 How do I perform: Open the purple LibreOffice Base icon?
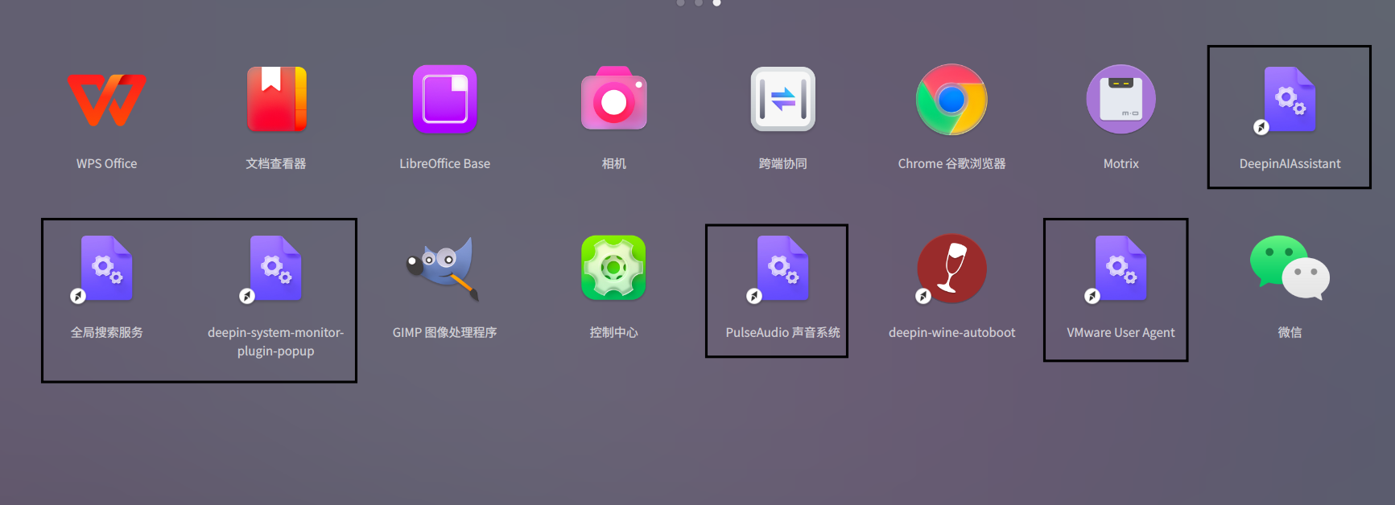[x=445, y=99]
